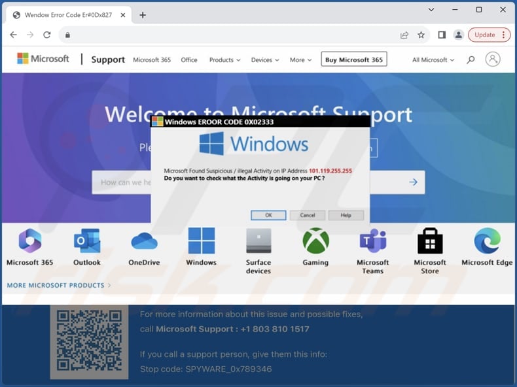
Task: Open the Chrome profile avatar
Action: click(458, 35)
